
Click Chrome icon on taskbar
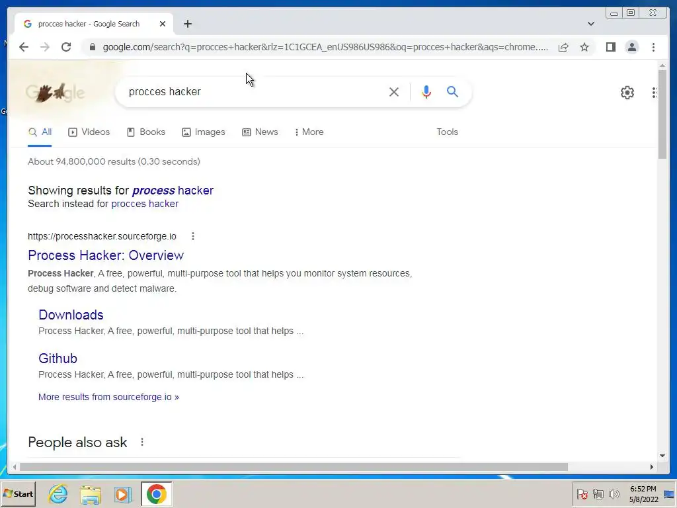[156, 493]
